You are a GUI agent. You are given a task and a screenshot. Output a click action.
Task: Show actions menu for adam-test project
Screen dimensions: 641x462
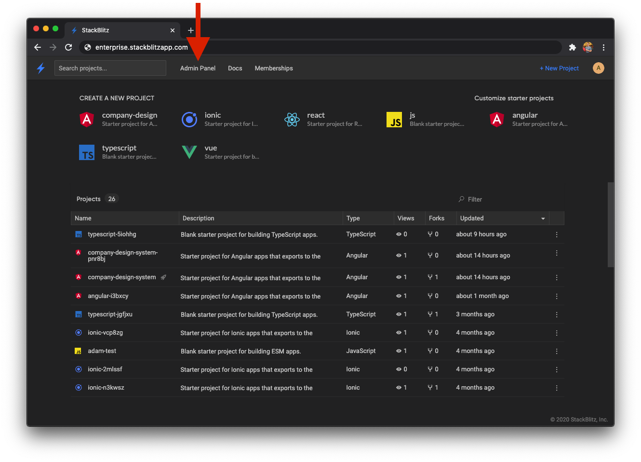(x=557, y=351)
